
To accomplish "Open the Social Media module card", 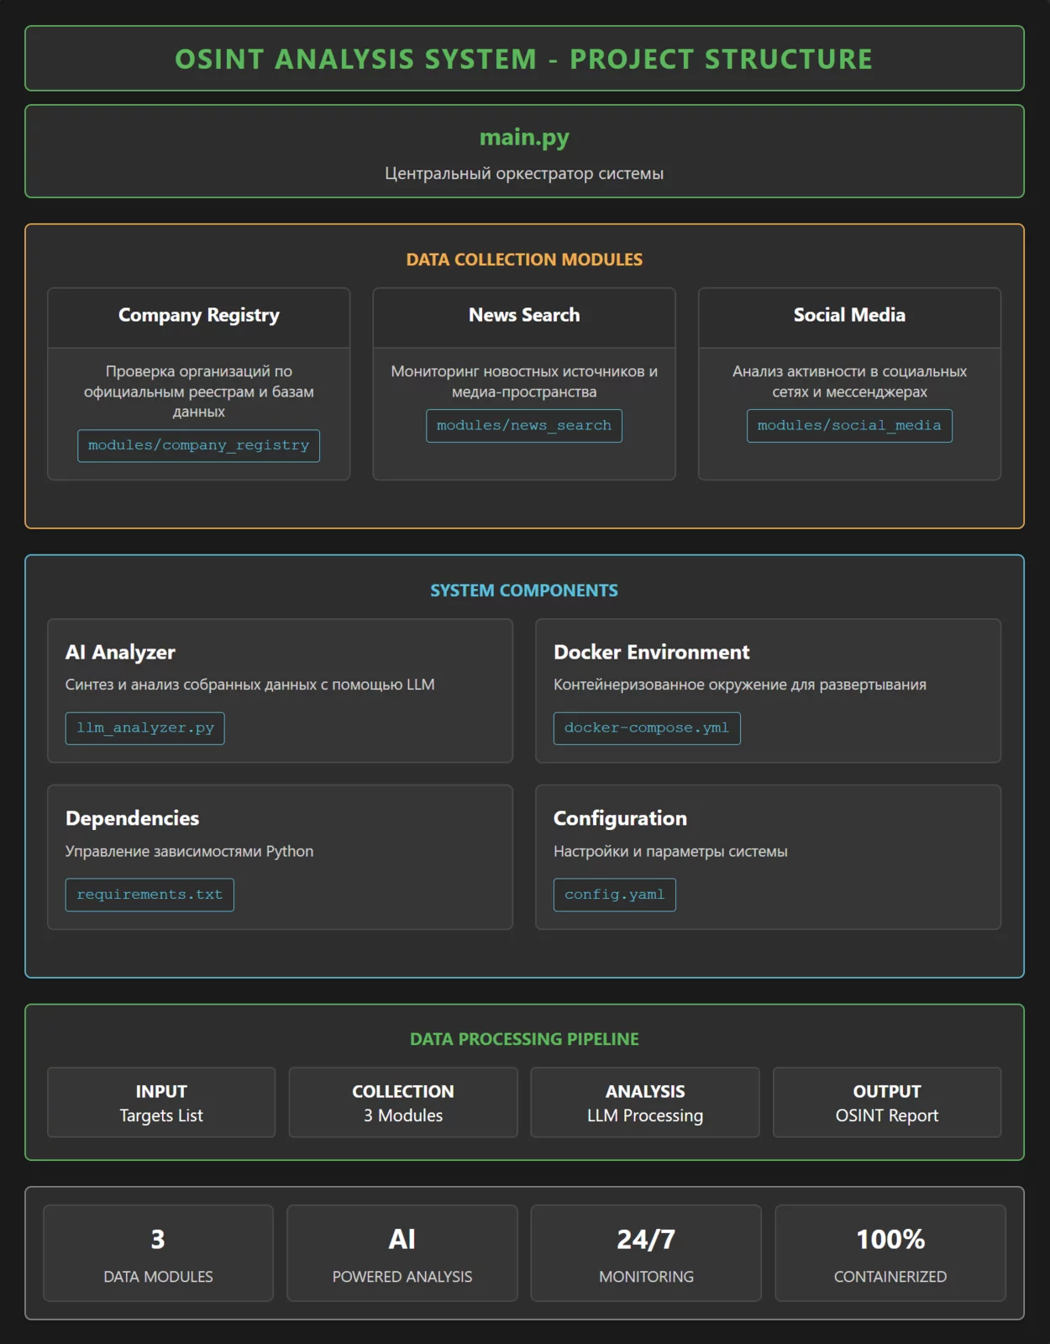I will click(x=849, y=316).
